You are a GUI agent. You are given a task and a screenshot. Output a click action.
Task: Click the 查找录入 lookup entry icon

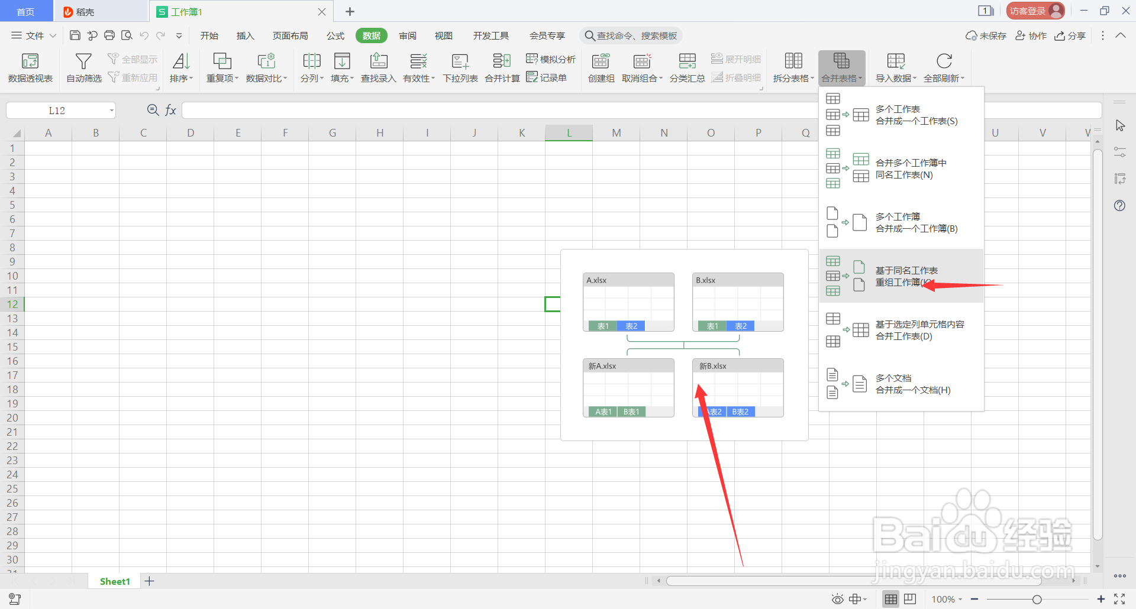tap(379, 61)
